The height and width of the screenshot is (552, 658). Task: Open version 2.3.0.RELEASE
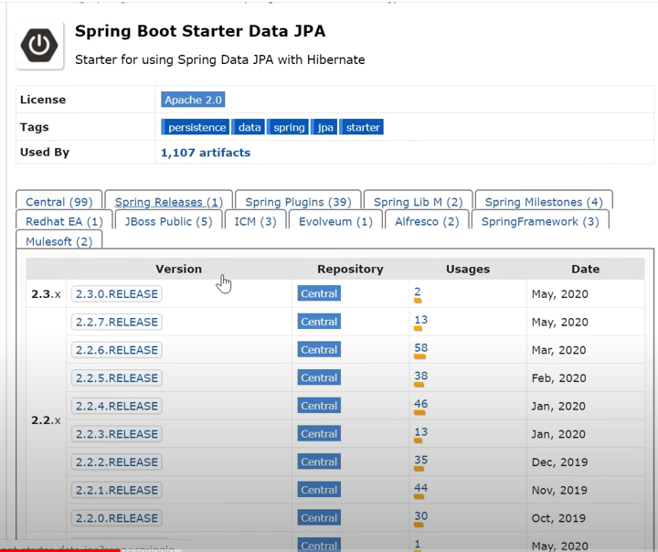click(x=117, y=294)
